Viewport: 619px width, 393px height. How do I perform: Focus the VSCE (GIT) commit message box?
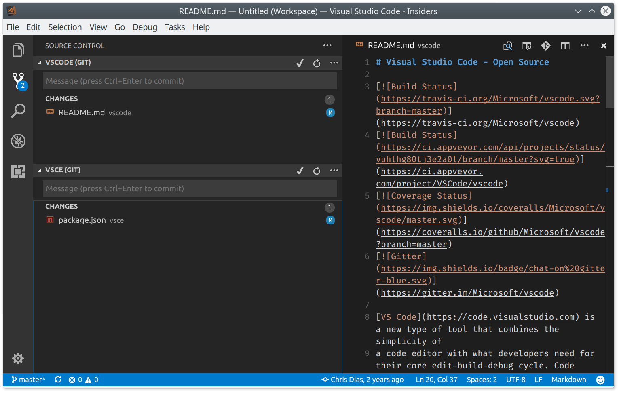[190, 188]
